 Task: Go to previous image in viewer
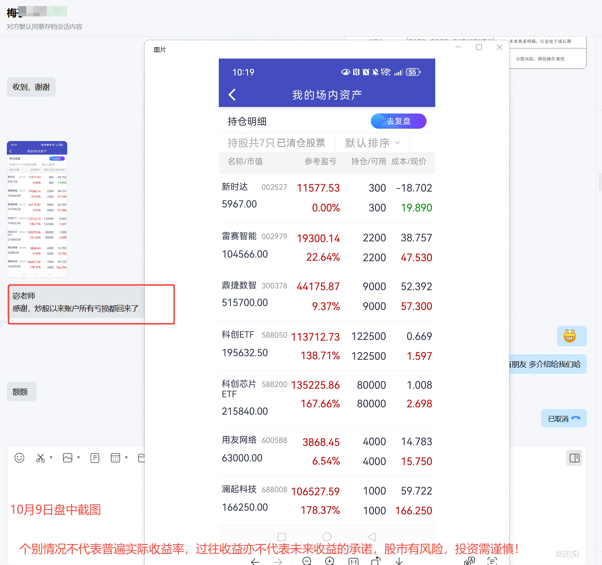(255, 561)
